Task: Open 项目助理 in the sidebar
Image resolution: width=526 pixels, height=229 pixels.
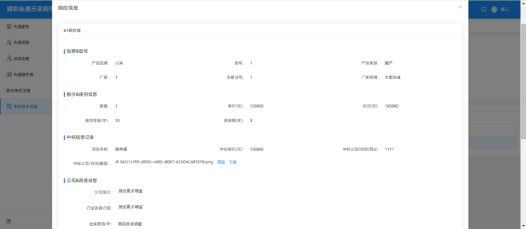Action: click(26, 58)
